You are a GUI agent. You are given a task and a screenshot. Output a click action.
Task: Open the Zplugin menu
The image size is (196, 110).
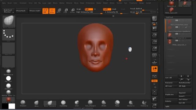coord(141,3)
